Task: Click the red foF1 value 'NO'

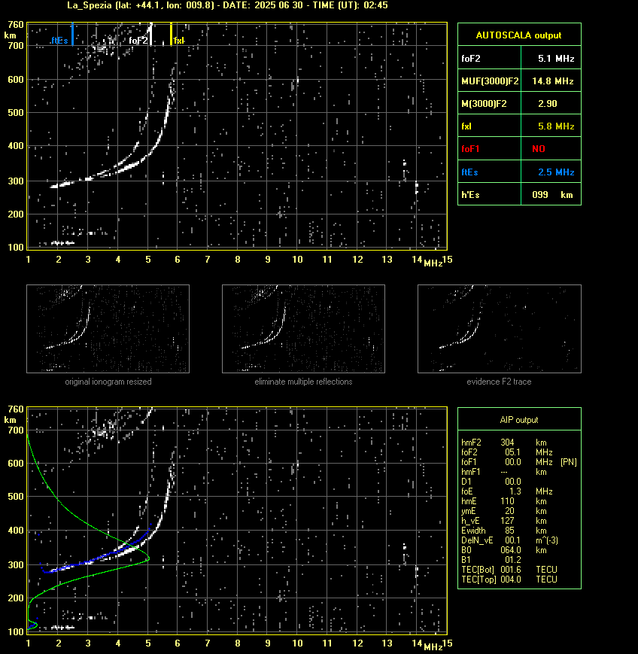Action: point(539,149)
